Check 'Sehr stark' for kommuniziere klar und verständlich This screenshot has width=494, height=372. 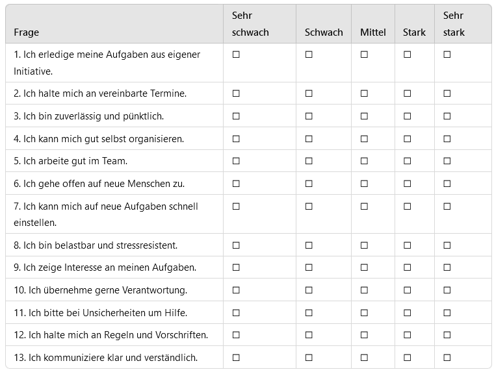447,358
